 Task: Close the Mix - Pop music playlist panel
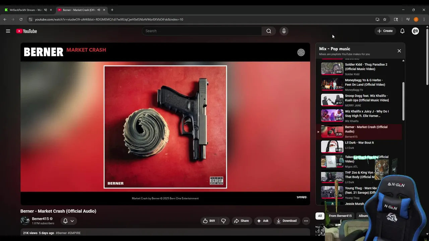399,51
